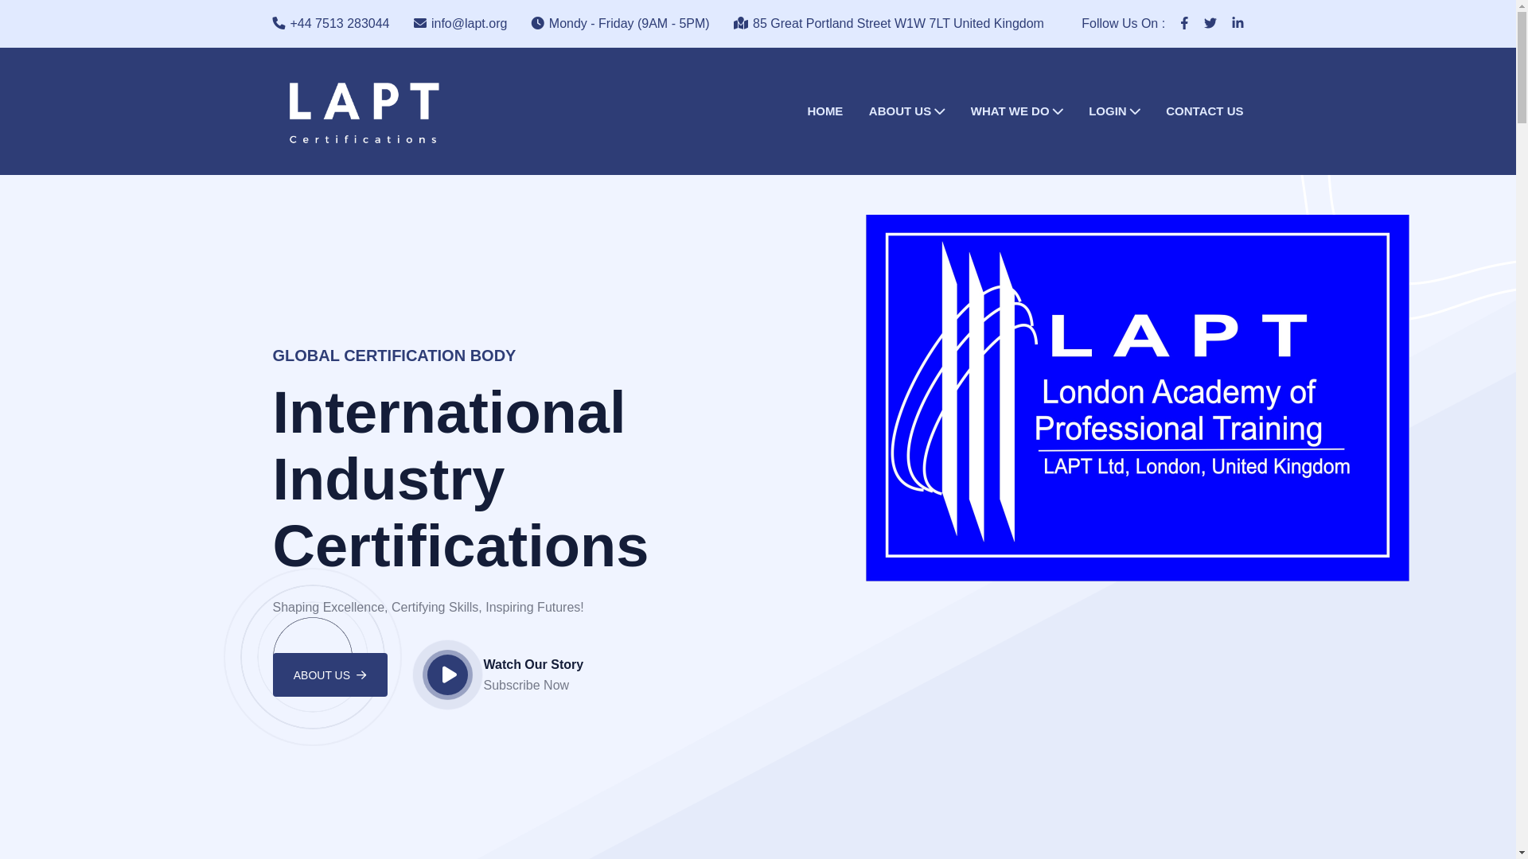Open the Login dropdown menu

1114,111
